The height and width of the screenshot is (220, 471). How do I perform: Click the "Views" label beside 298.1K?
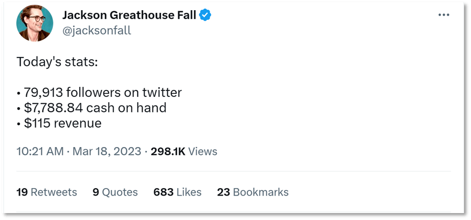(203, 152)
